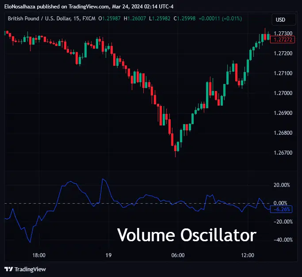Viewport: 302px width, 277px height.
Task: Click the 06:00 time axis label
Action: [178, 255]
